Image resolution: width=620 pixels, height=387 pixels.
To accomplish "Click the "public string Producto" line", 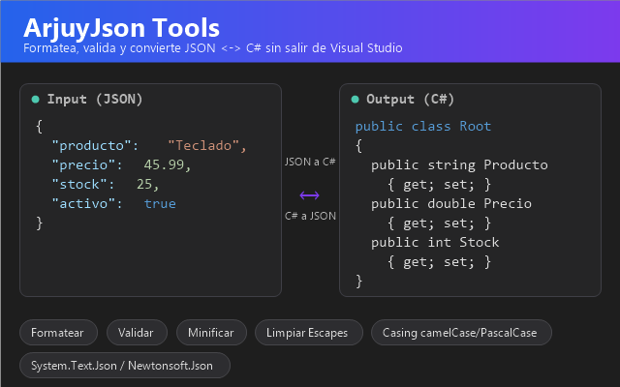I will point(459,165).
